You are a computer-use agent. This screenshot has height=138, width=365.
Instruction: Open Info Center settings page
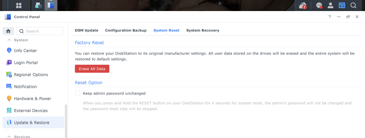pos(33,50)
